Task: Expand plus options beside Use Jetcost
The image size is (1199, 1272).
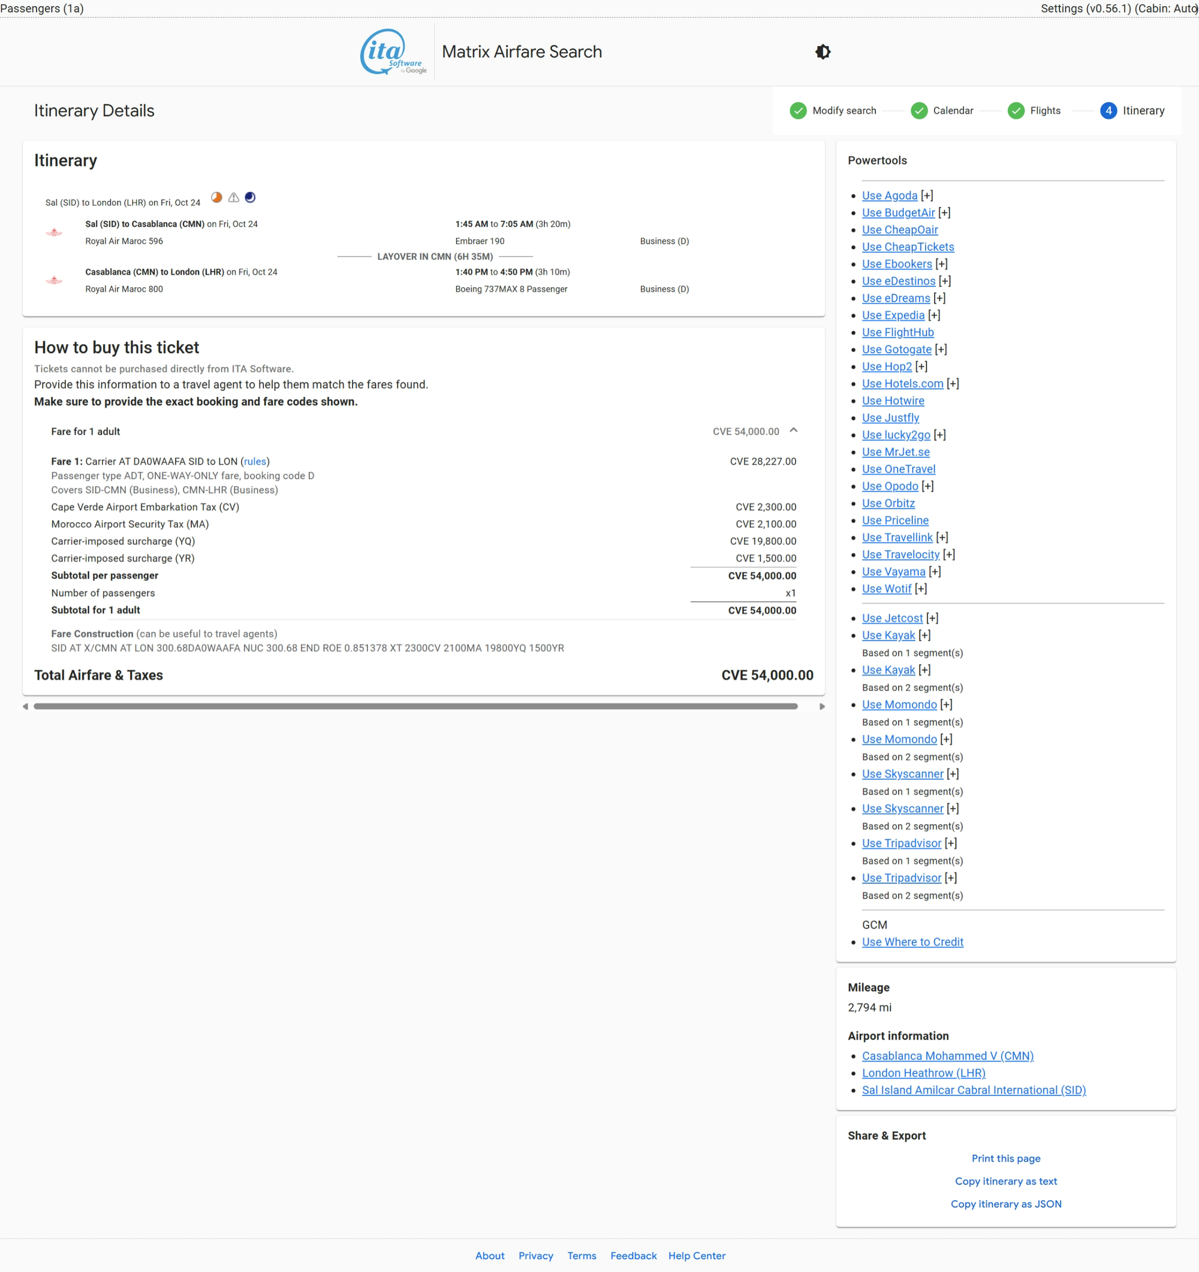Action: [932, 618]
